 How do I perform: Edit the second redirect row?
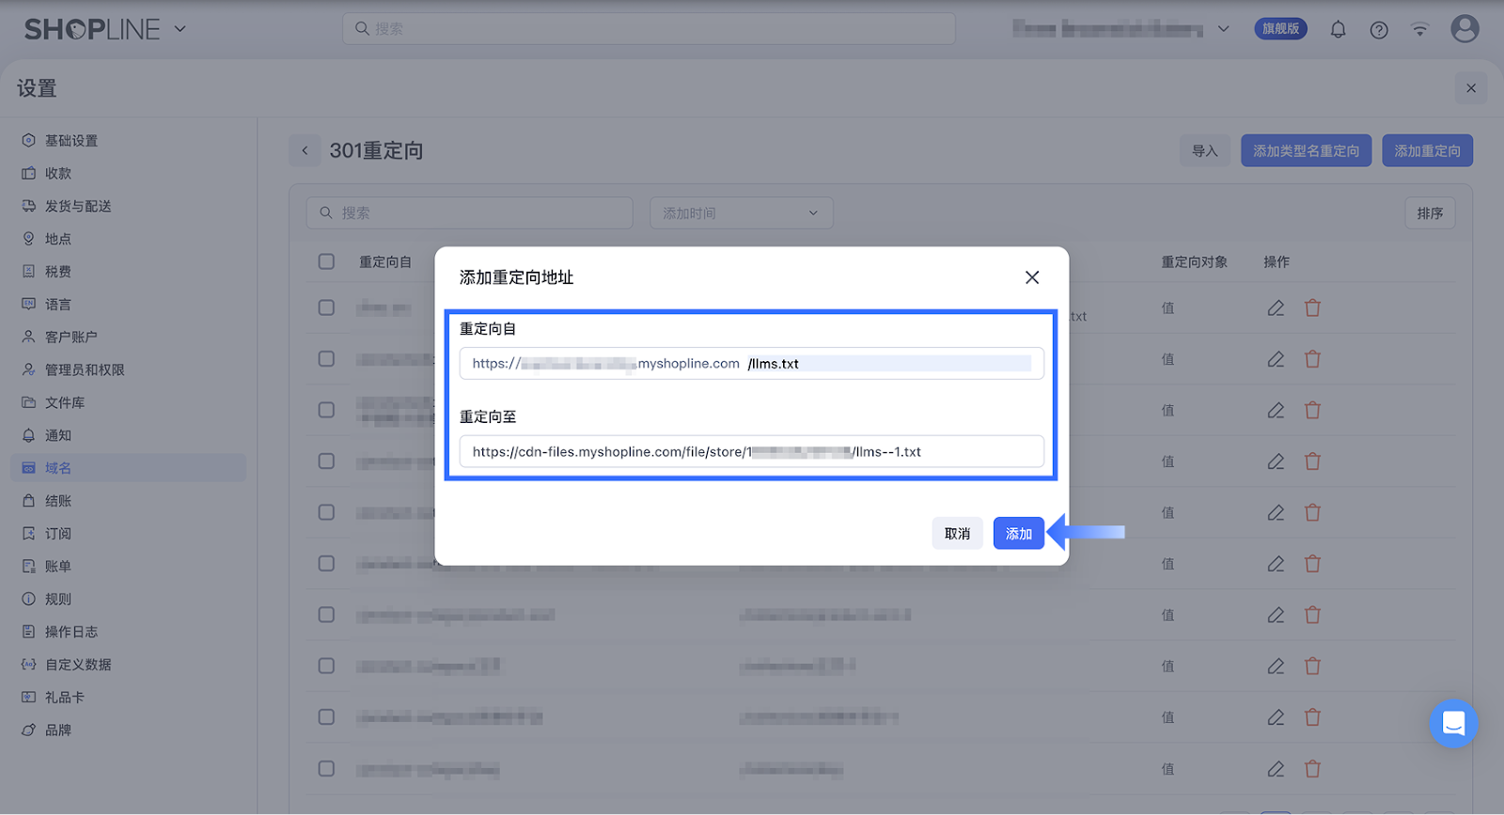[1276, 359]
